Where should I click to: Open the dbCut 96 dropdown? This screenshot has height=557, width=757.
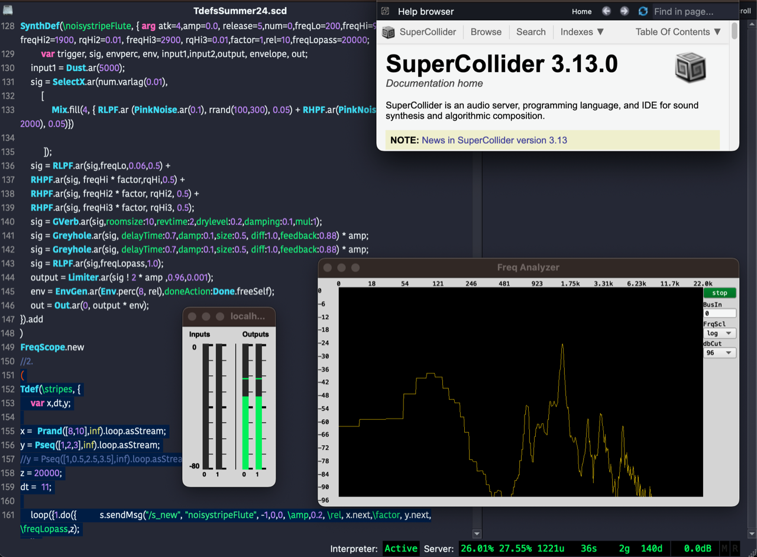tap(719, 353)
